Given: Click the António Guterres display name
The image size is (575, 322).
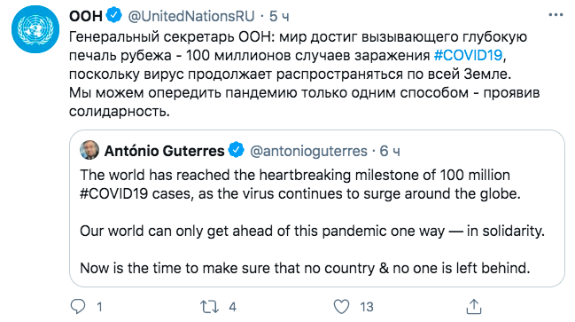Looking at the screenshot, I should pos(164,151).
